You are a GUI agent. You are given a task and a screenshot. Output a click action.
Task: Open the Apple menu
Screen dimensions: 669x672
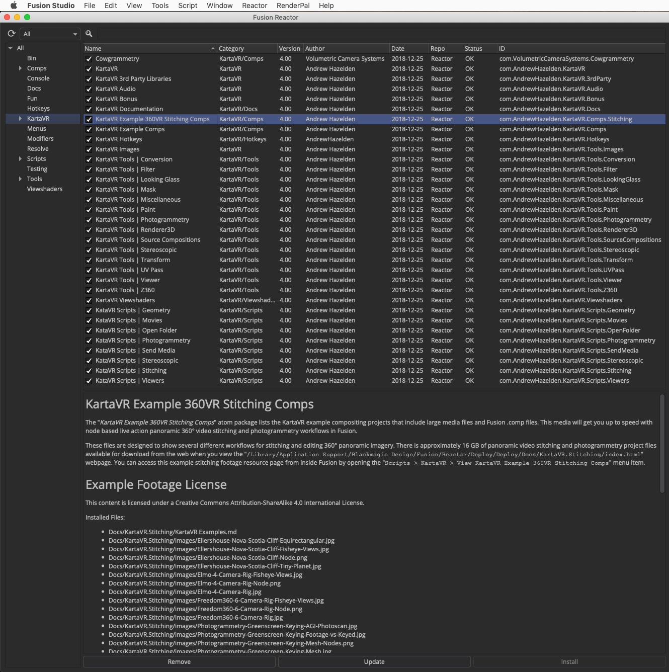coord(14,6)
